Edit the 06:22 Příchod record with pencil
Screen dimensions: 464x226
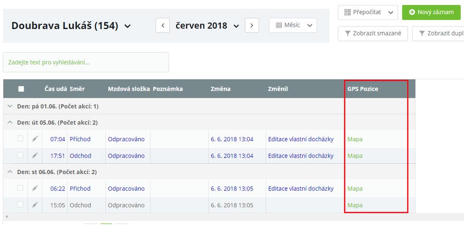[35, 188]
